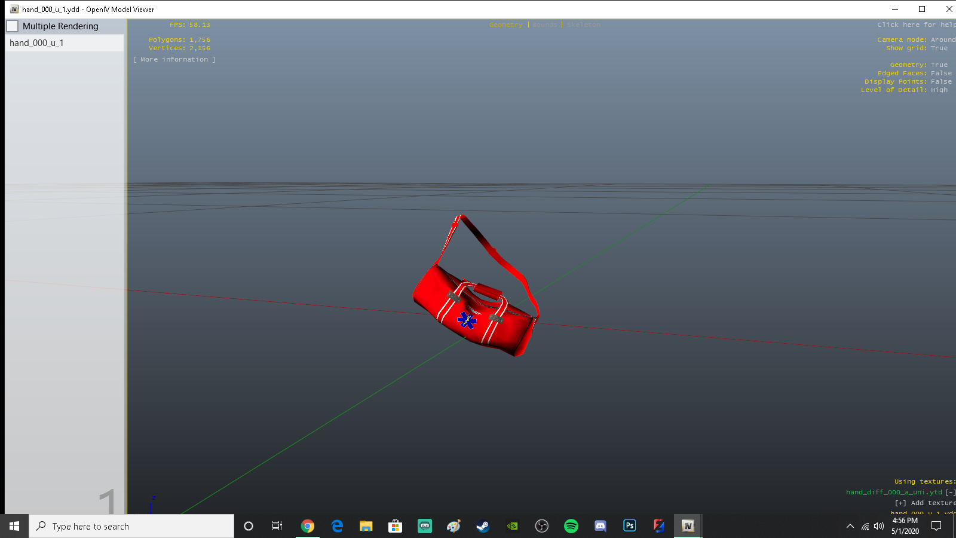The width and height of the screenshot is (956, 538).
Task: Switch to the Skeleton tab
Action: (x=584, y=25)
